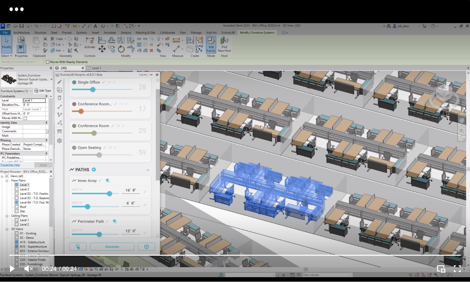470x282 pixels.
Task: Click the cube button beside Generate
Action: [146, 247]
